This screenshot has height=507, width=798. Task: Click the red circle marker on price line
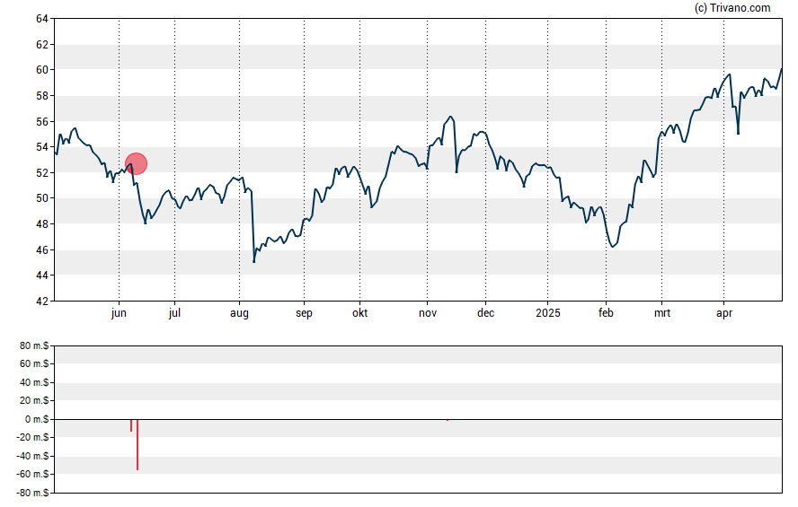coord(136,163)
